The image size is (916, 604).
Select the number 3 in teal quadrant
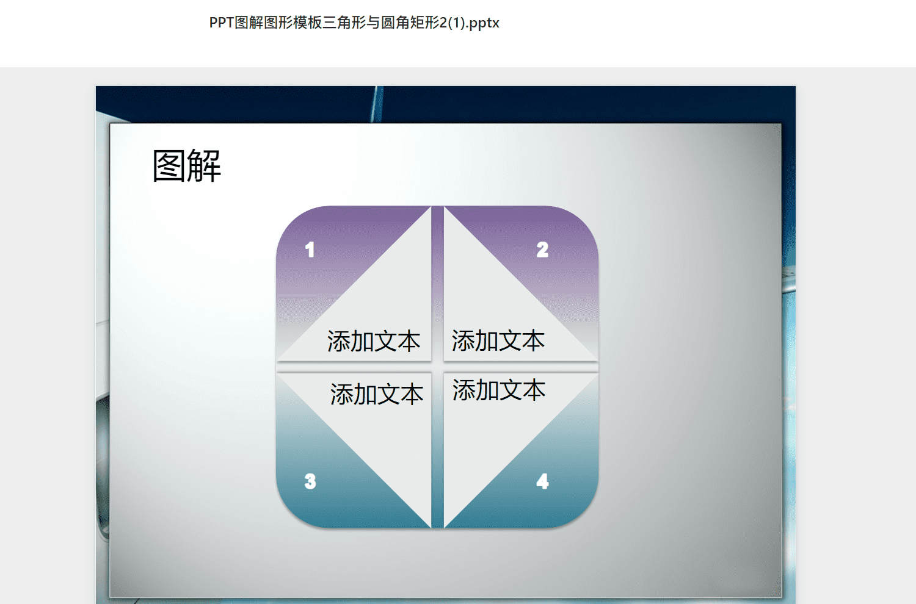[x=310, y=481]
